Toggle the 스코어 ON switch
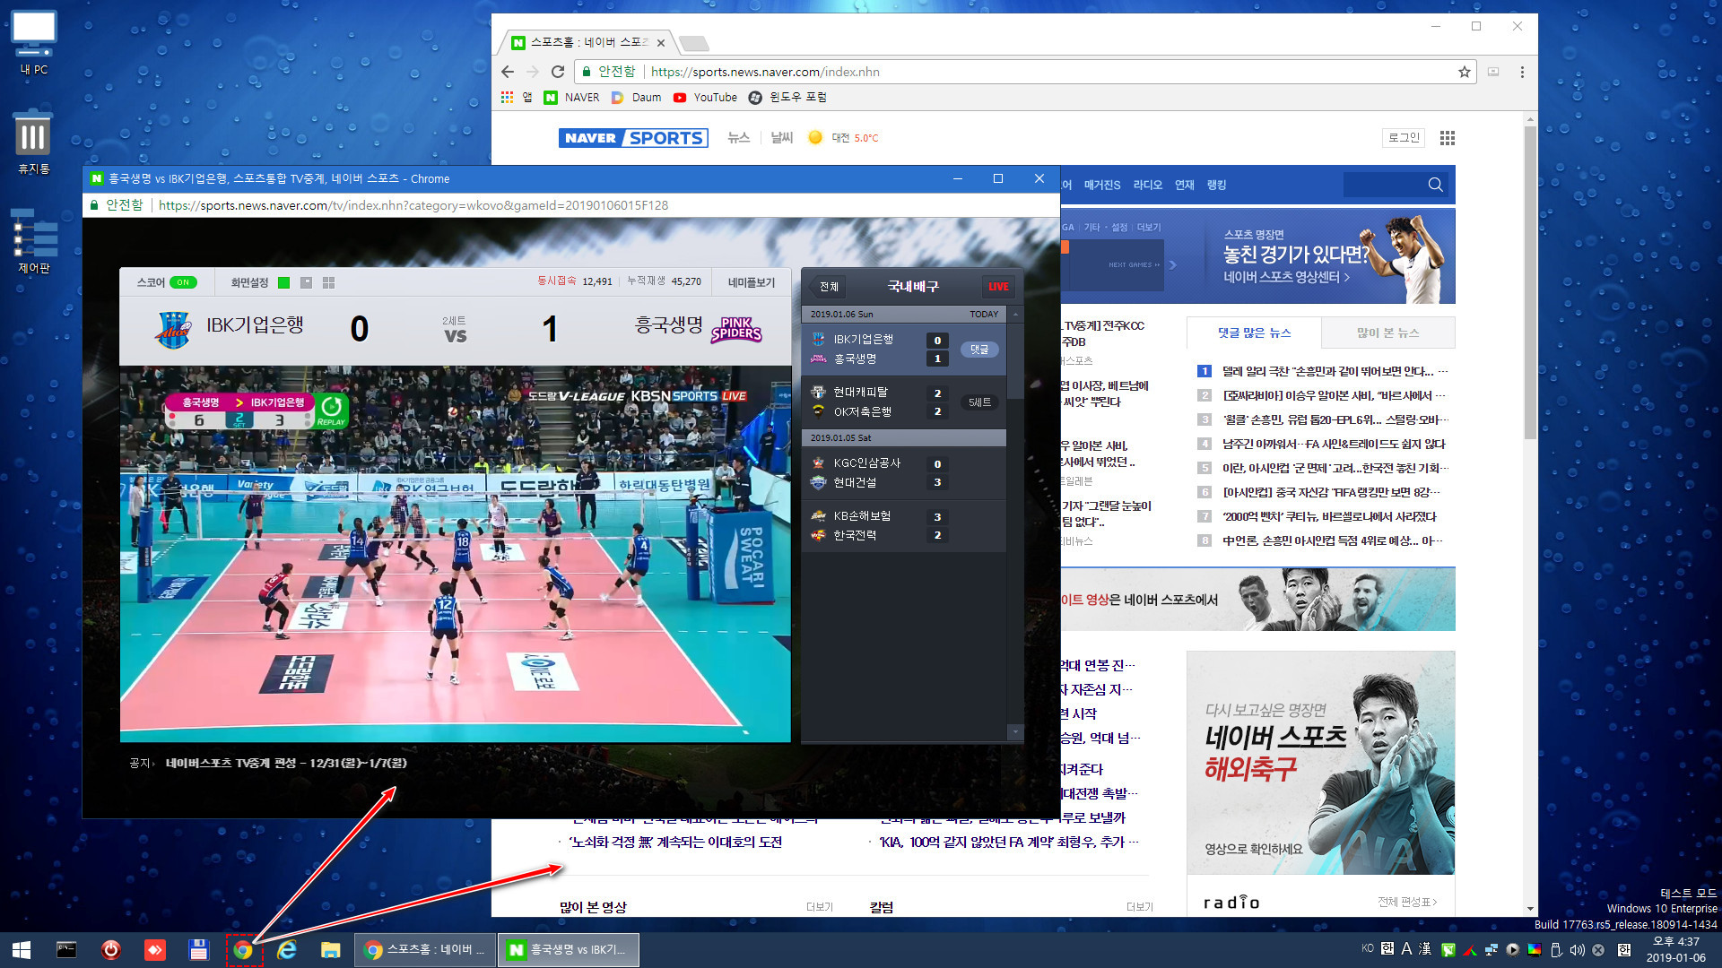The image size is (1722, 968). pos(183,282)
